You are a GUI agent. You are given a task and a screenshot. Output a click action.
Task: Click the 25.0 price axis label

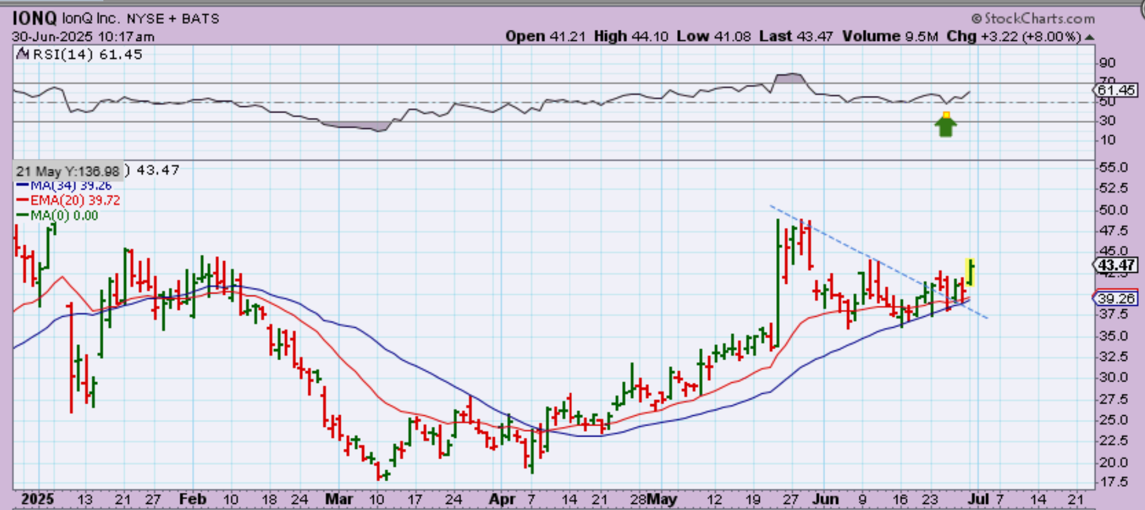click(1113, 420)
